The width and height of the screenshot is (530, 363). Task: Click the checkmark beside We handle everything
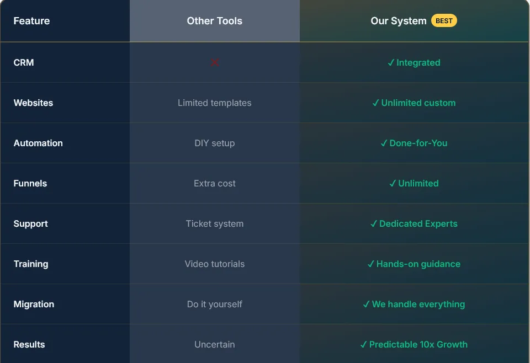(367, 305)
